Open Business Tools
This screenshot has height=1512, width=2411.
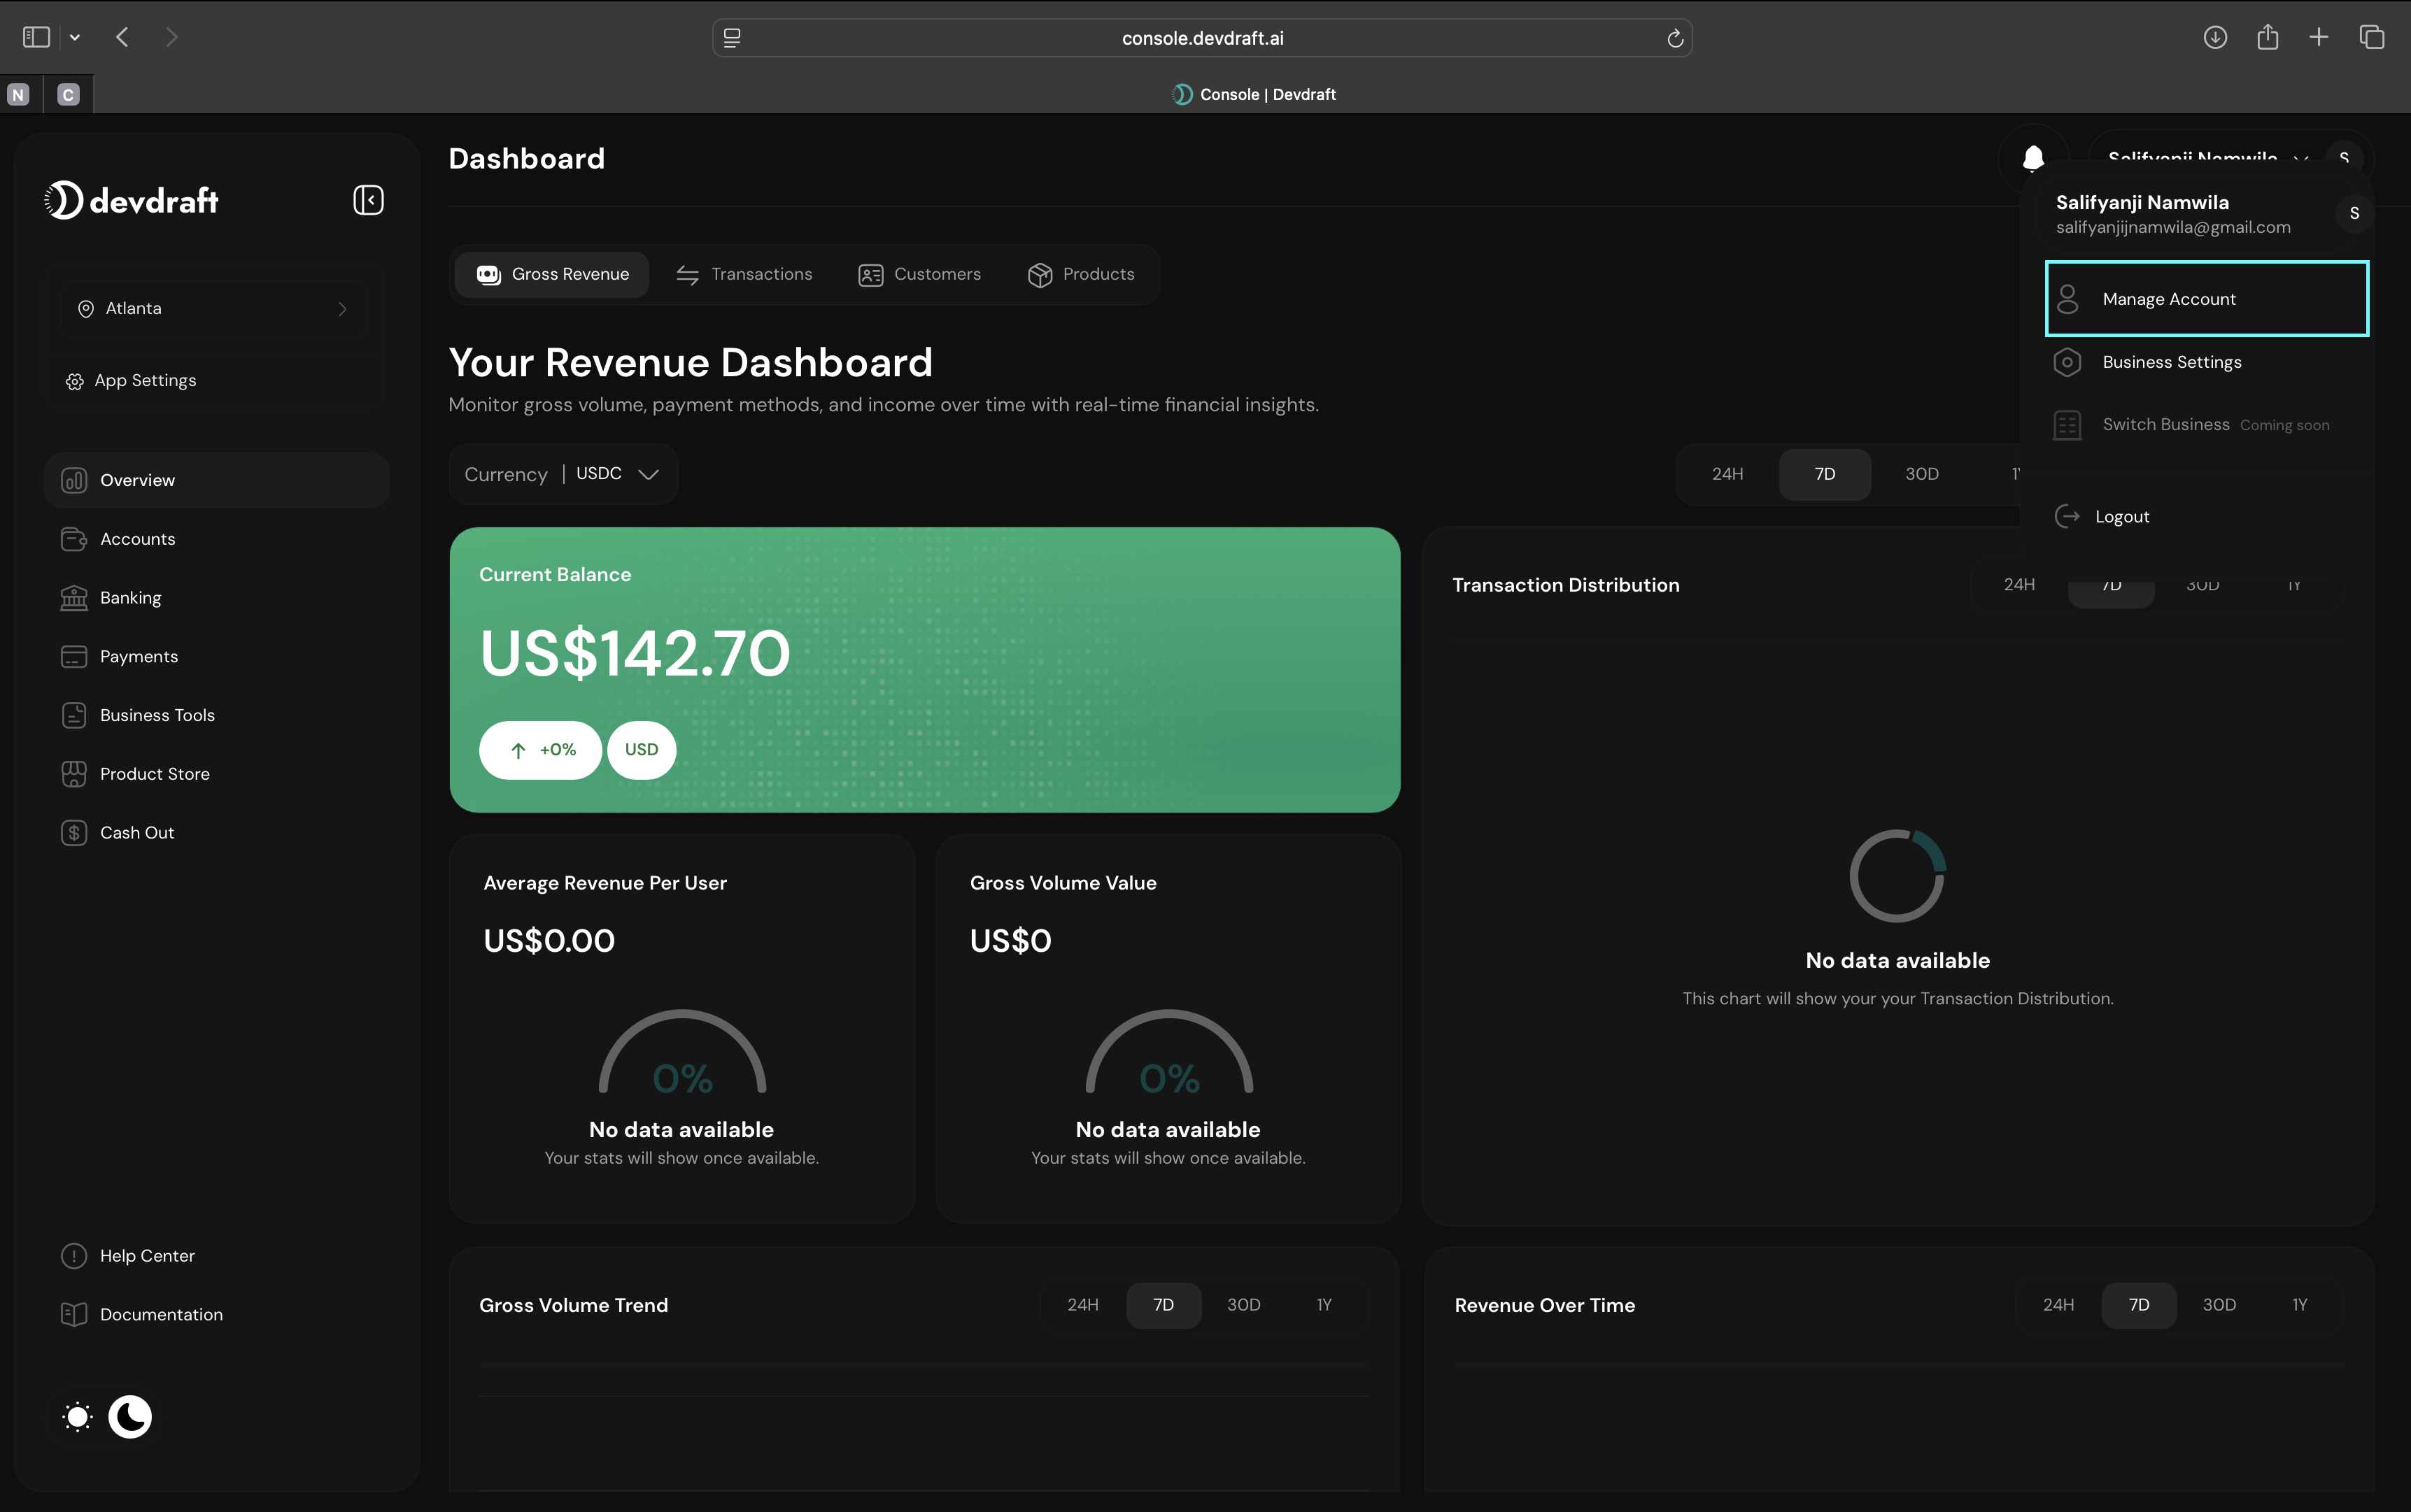[x=157, y=714]
